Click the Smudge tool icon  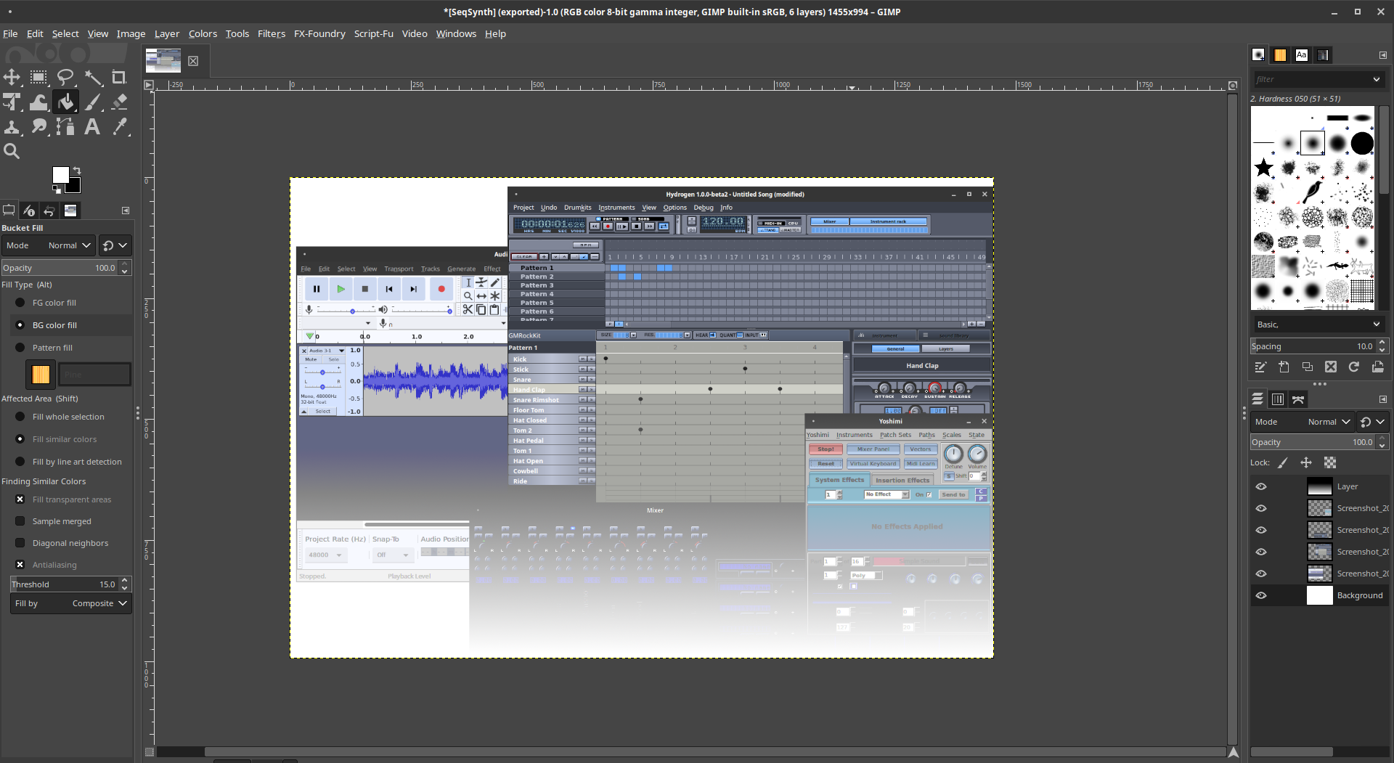pos(39,127)
